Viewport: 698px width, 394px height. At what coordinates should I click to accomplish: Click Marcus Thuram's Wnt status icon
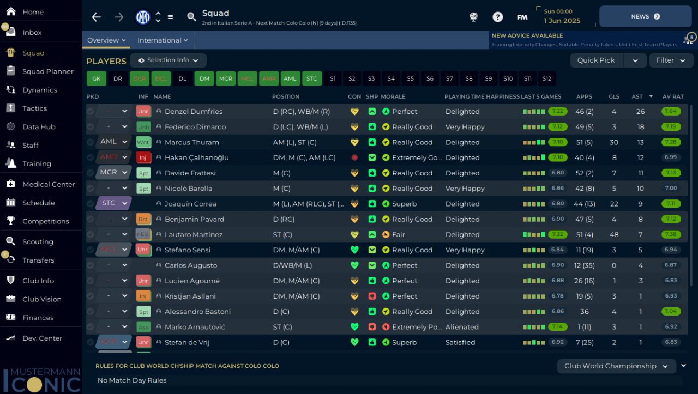tap(143, 142)
